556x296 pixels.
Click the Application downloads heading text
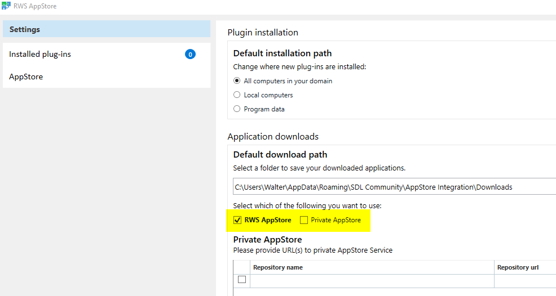(273, 137)
